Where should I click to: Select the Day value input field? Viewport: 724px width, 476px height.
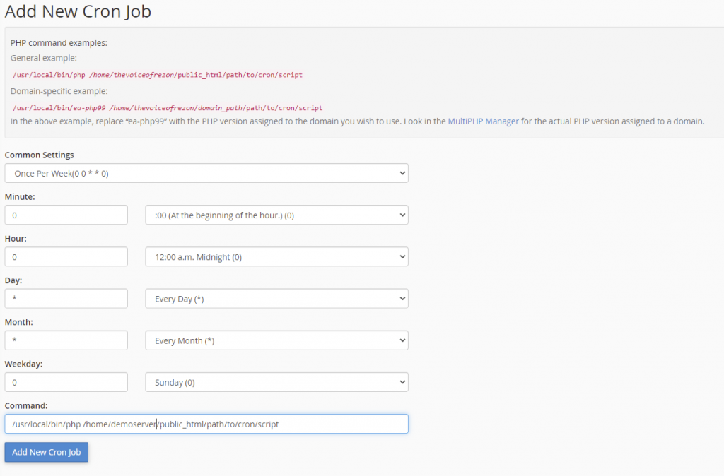[66, 298]
